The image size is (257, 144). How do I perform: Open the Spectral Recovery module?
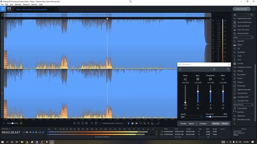click(x=243, y=22)
